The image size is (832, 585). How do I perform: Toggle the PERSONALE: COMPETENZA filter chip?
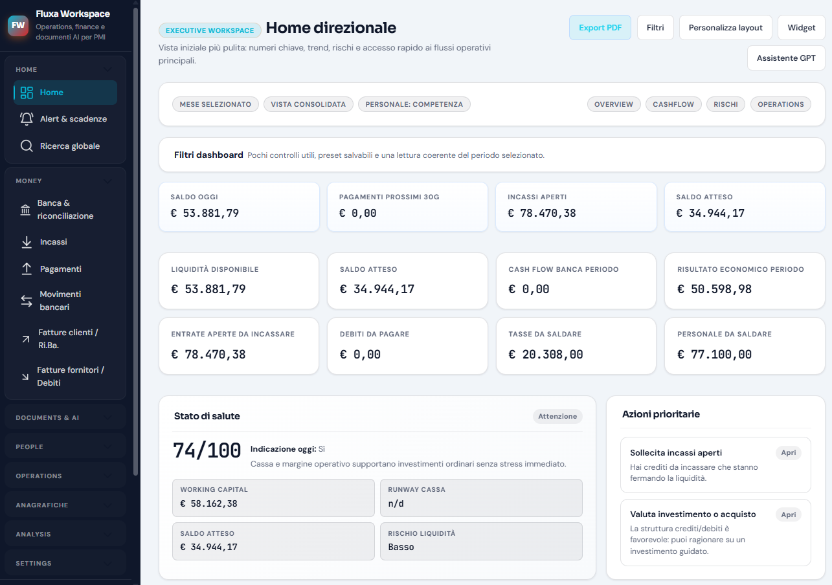pos(414,104)
